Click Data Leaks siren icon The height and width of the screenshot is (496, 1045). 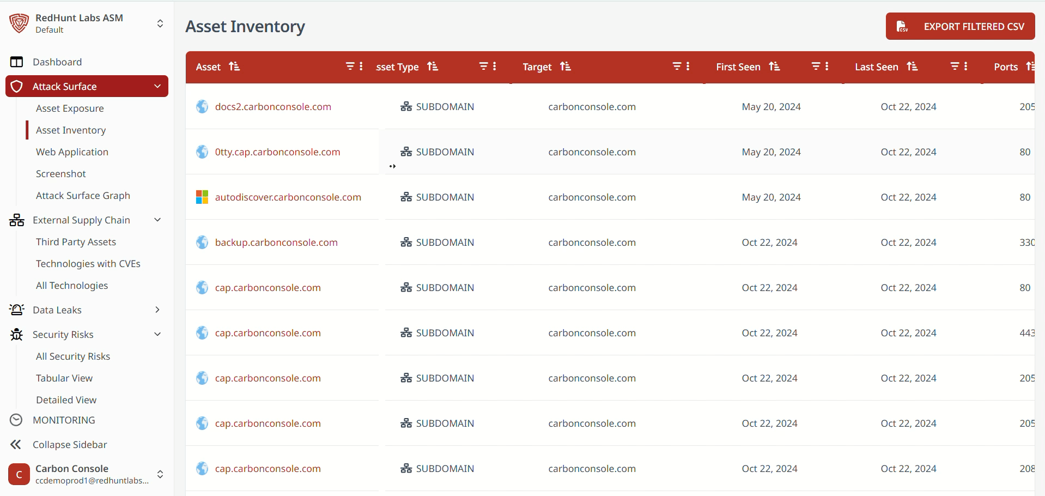(x=17, y=310)
